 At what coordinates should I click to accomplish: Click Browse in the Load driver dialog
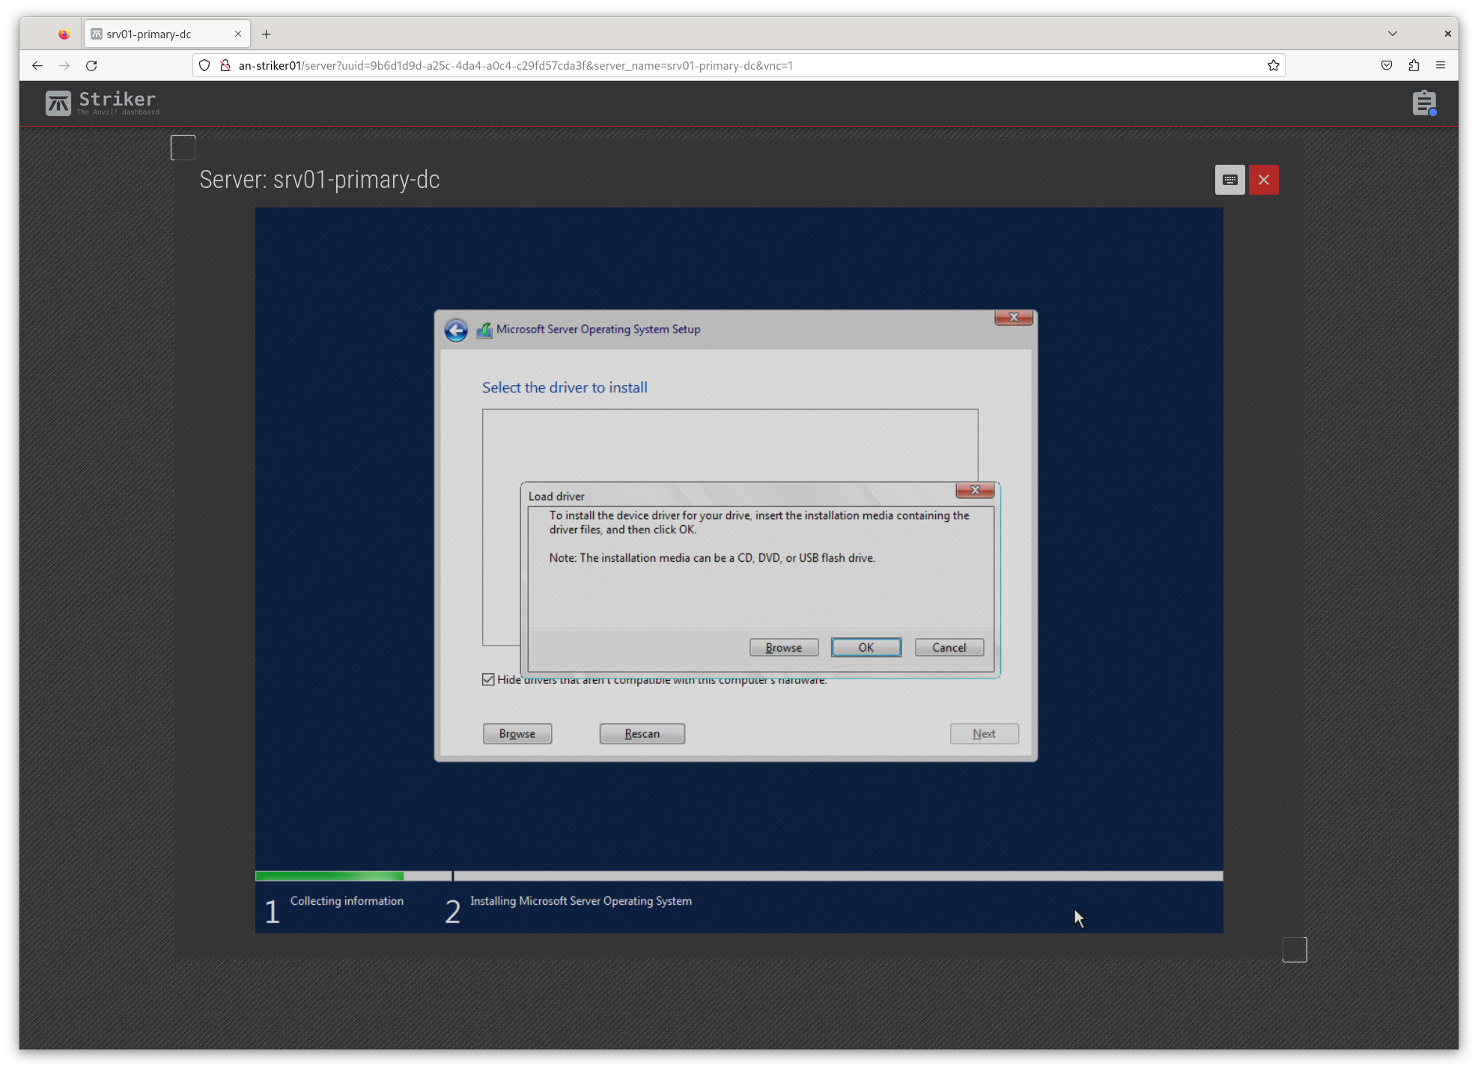pos(784,648)
